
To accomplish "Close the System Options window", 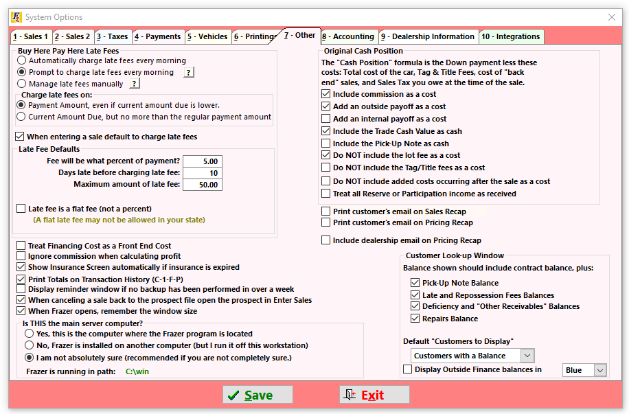I will pos(612,17).
